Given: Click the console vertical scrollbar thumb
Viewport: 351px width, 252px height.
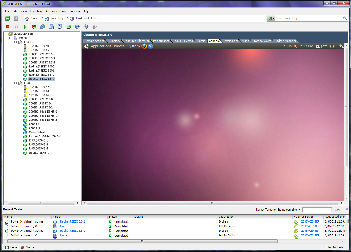Looking at the screenshot, I should [x=346, y=107].
